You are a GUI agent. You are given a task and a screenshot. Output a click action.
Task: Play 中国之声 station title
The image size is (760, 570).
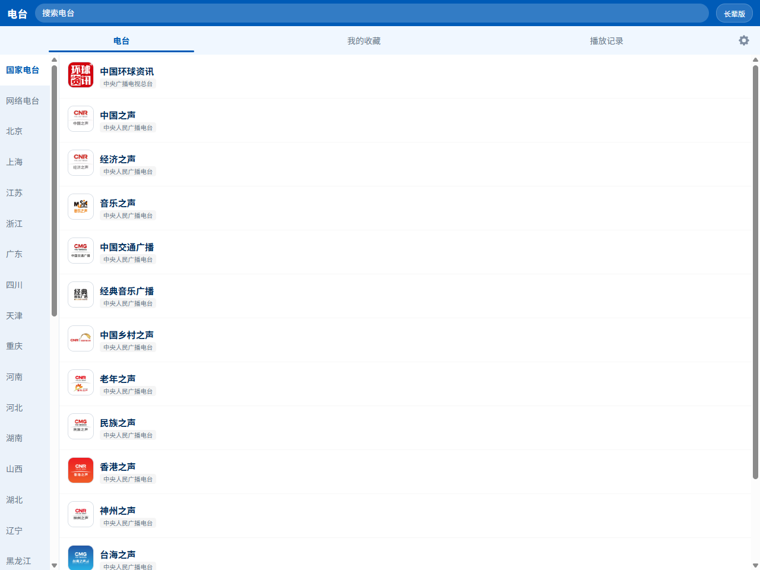click(x=118, y=115)
